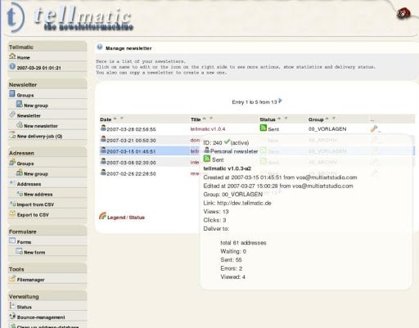Add a New group under Adressen
Image resolution: width=419 pixels, height=328 pixels.
coord(36,174)
